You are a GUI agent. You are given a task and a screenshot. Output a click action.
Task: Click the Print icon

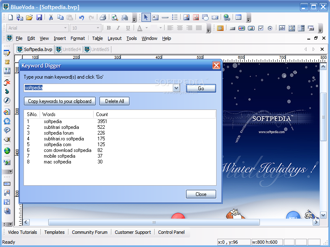coord(103,17)
